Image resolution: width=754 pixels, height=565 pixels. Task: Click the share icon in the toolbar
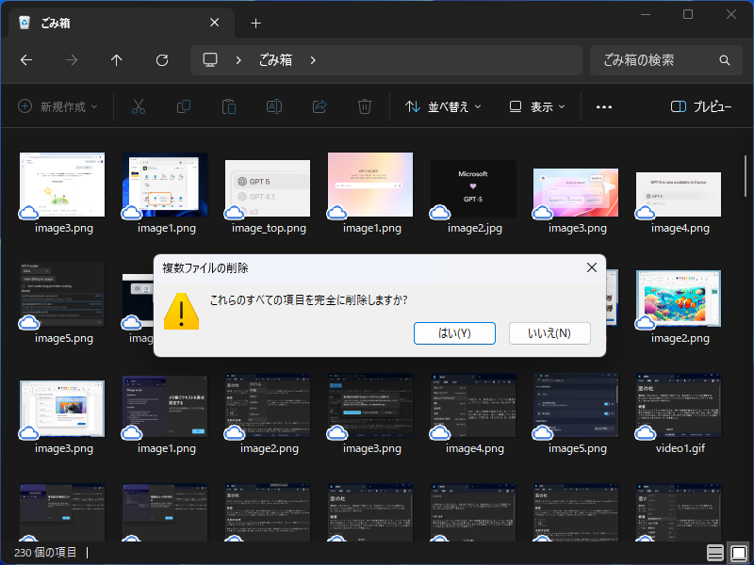point(320,106)
